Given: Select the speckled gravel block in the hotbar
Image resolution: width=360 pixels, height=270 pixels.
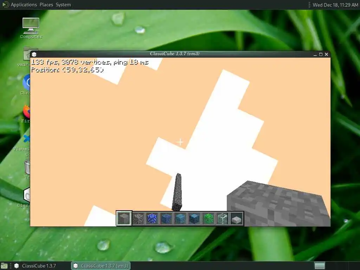Looking at the screenshot, I should 138,218.
